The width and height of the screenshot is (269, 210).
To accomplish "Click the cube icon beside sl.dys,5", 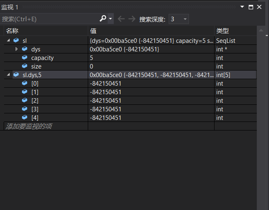I will tap(16, 75).
